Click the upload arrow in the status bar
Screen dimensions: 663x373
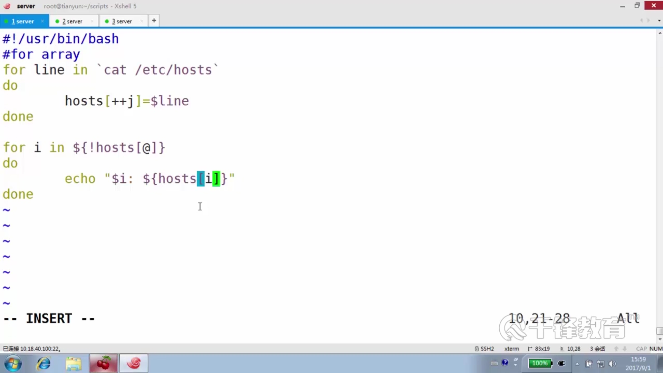pyautogui.click(x=616, y=349)
